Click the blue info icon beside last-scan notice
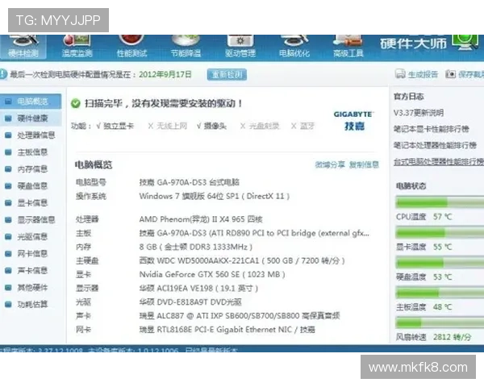This screenshot has width=484, height=387. (x=3, y=74)
